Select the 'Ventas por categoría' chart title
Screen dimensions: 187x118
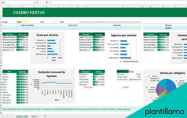(172, 73)
